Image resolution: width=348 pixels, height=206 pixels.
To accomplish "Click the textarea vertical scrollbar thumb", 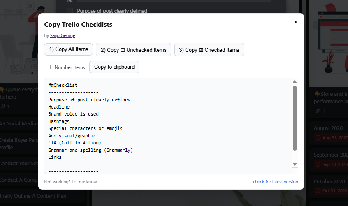I will 295,117.
